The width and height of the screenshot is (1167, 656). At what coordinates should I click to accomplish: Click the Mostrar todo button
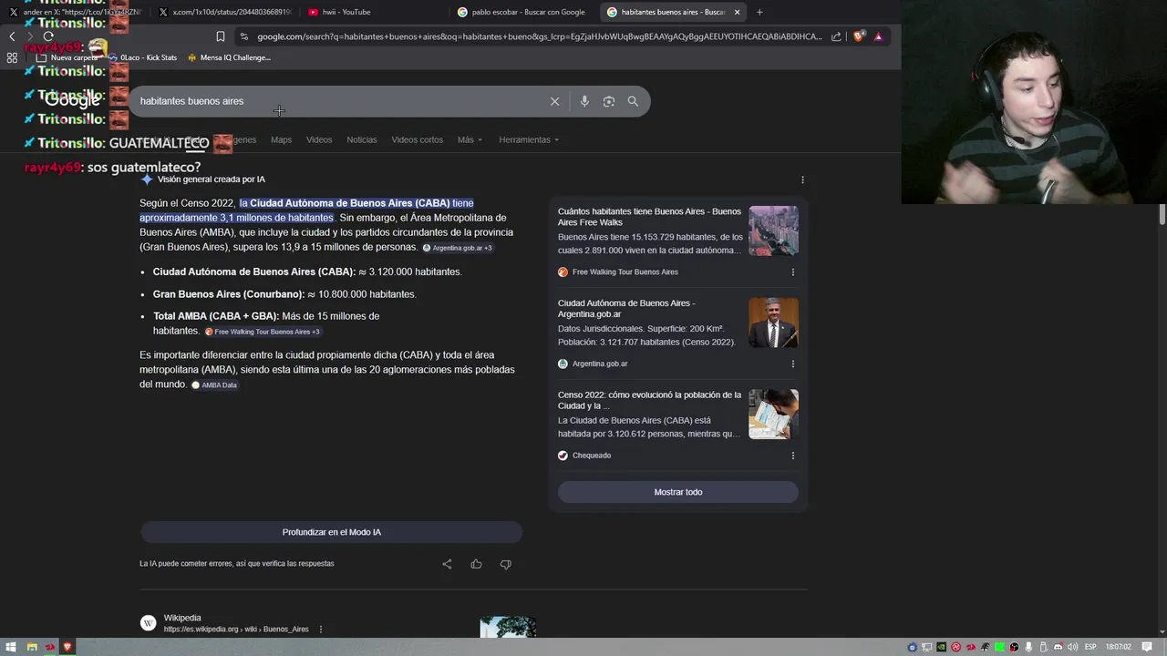click(x=678, y=492)
